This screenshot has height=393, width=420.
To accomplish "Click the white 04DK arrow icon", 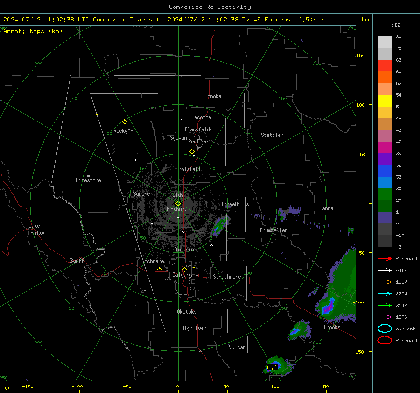I will 385,271.
